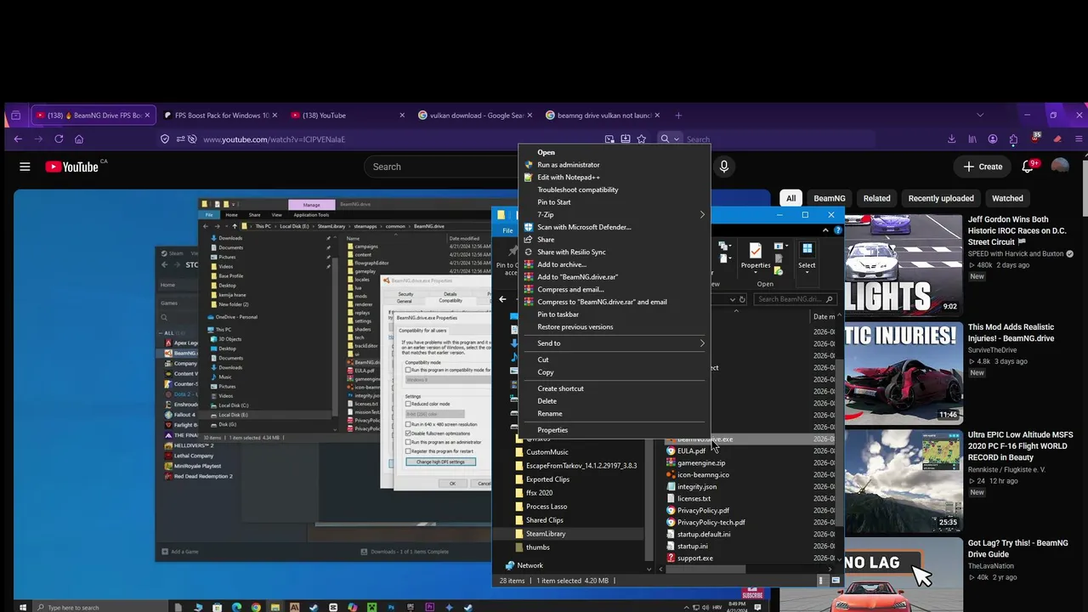
Task: Open Explorer help question mark icon
Action: (x=838, y=230)
